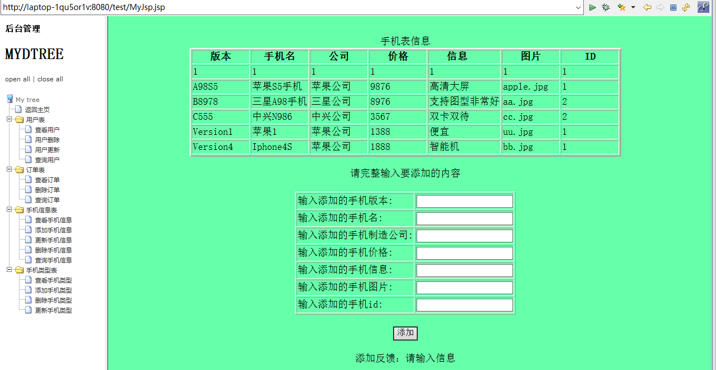Image resolution: width=716 pixels, height=370 pixels.
Task: Click the Iphone4S phone name cell
Action: [280, 147]
